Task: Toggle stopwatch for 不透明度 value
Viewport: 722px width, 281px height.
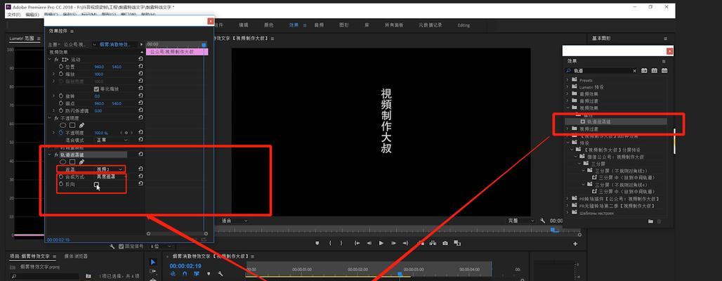Action: (x=61, y=133)
